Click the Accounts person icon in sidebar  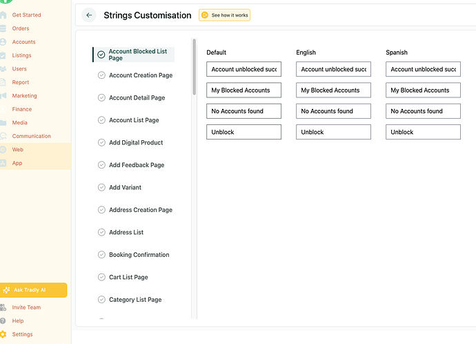click(x=3, y=42)
